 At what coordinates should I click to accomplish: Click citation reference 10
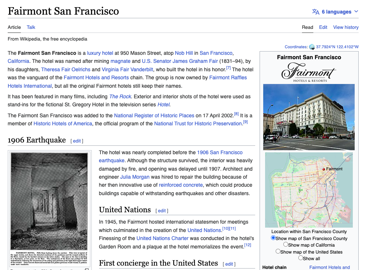pos(226,228)
